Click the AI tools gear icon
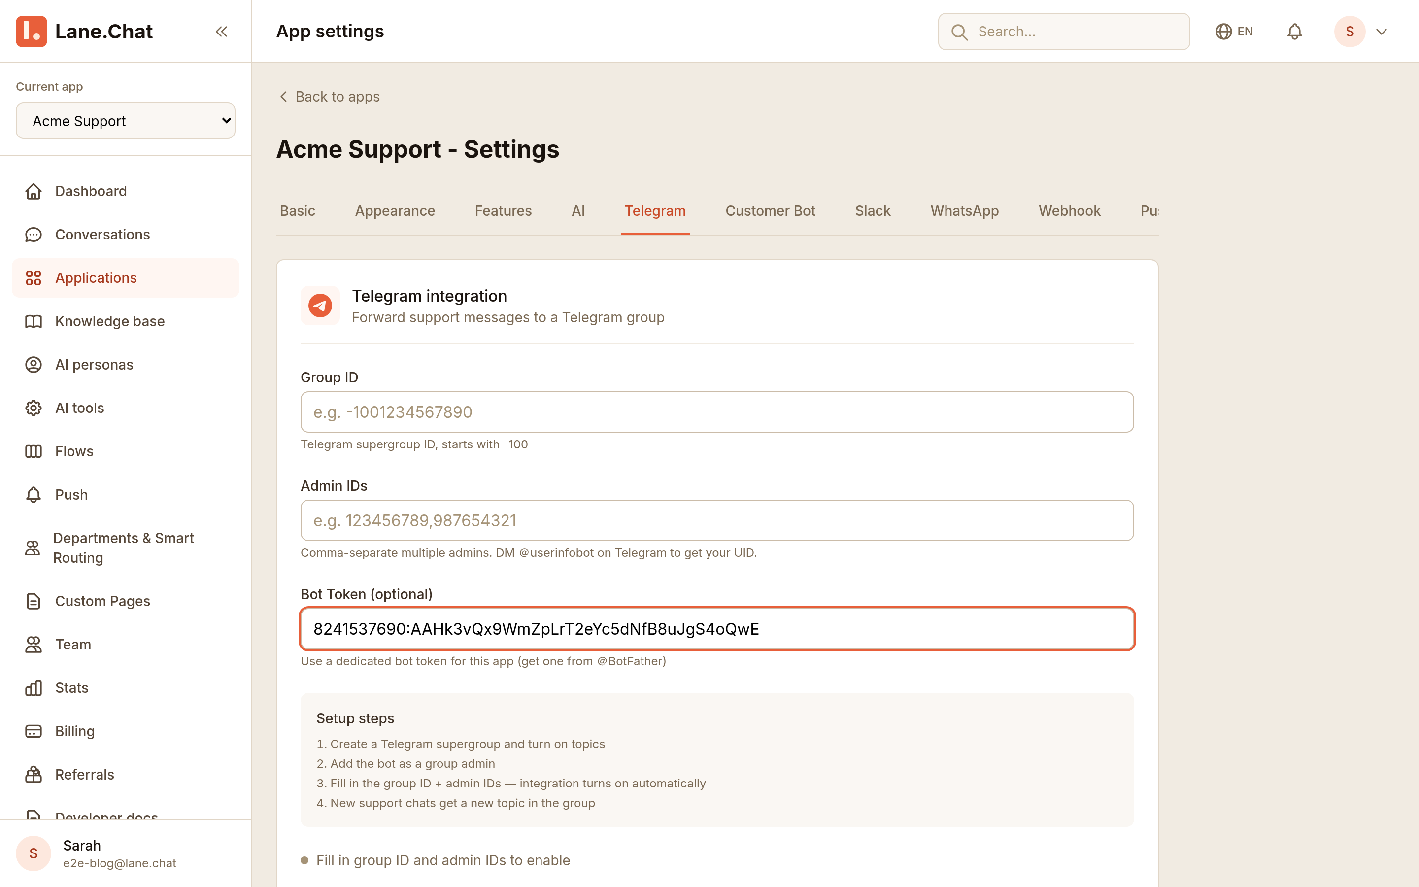1419x887 pixels. point(34,409)
